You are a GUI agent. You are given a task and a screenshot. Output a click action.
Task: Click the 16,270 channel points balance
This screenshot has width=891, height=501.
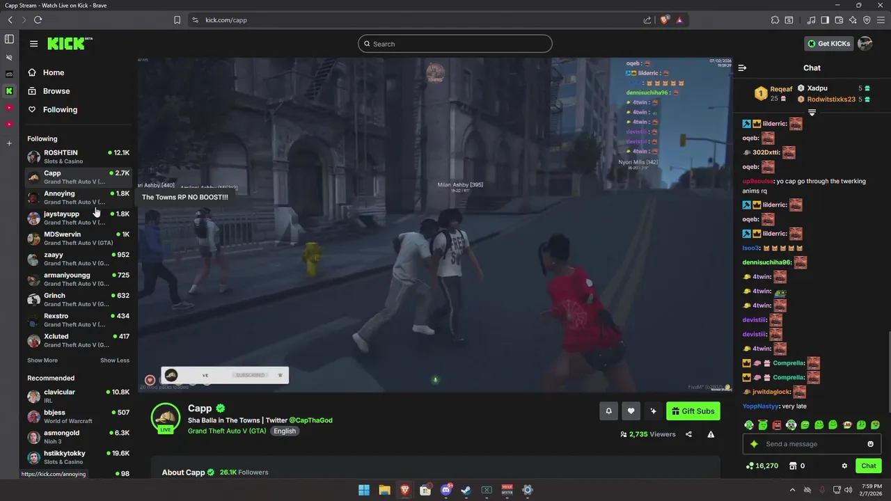click(x=762, y=466)
